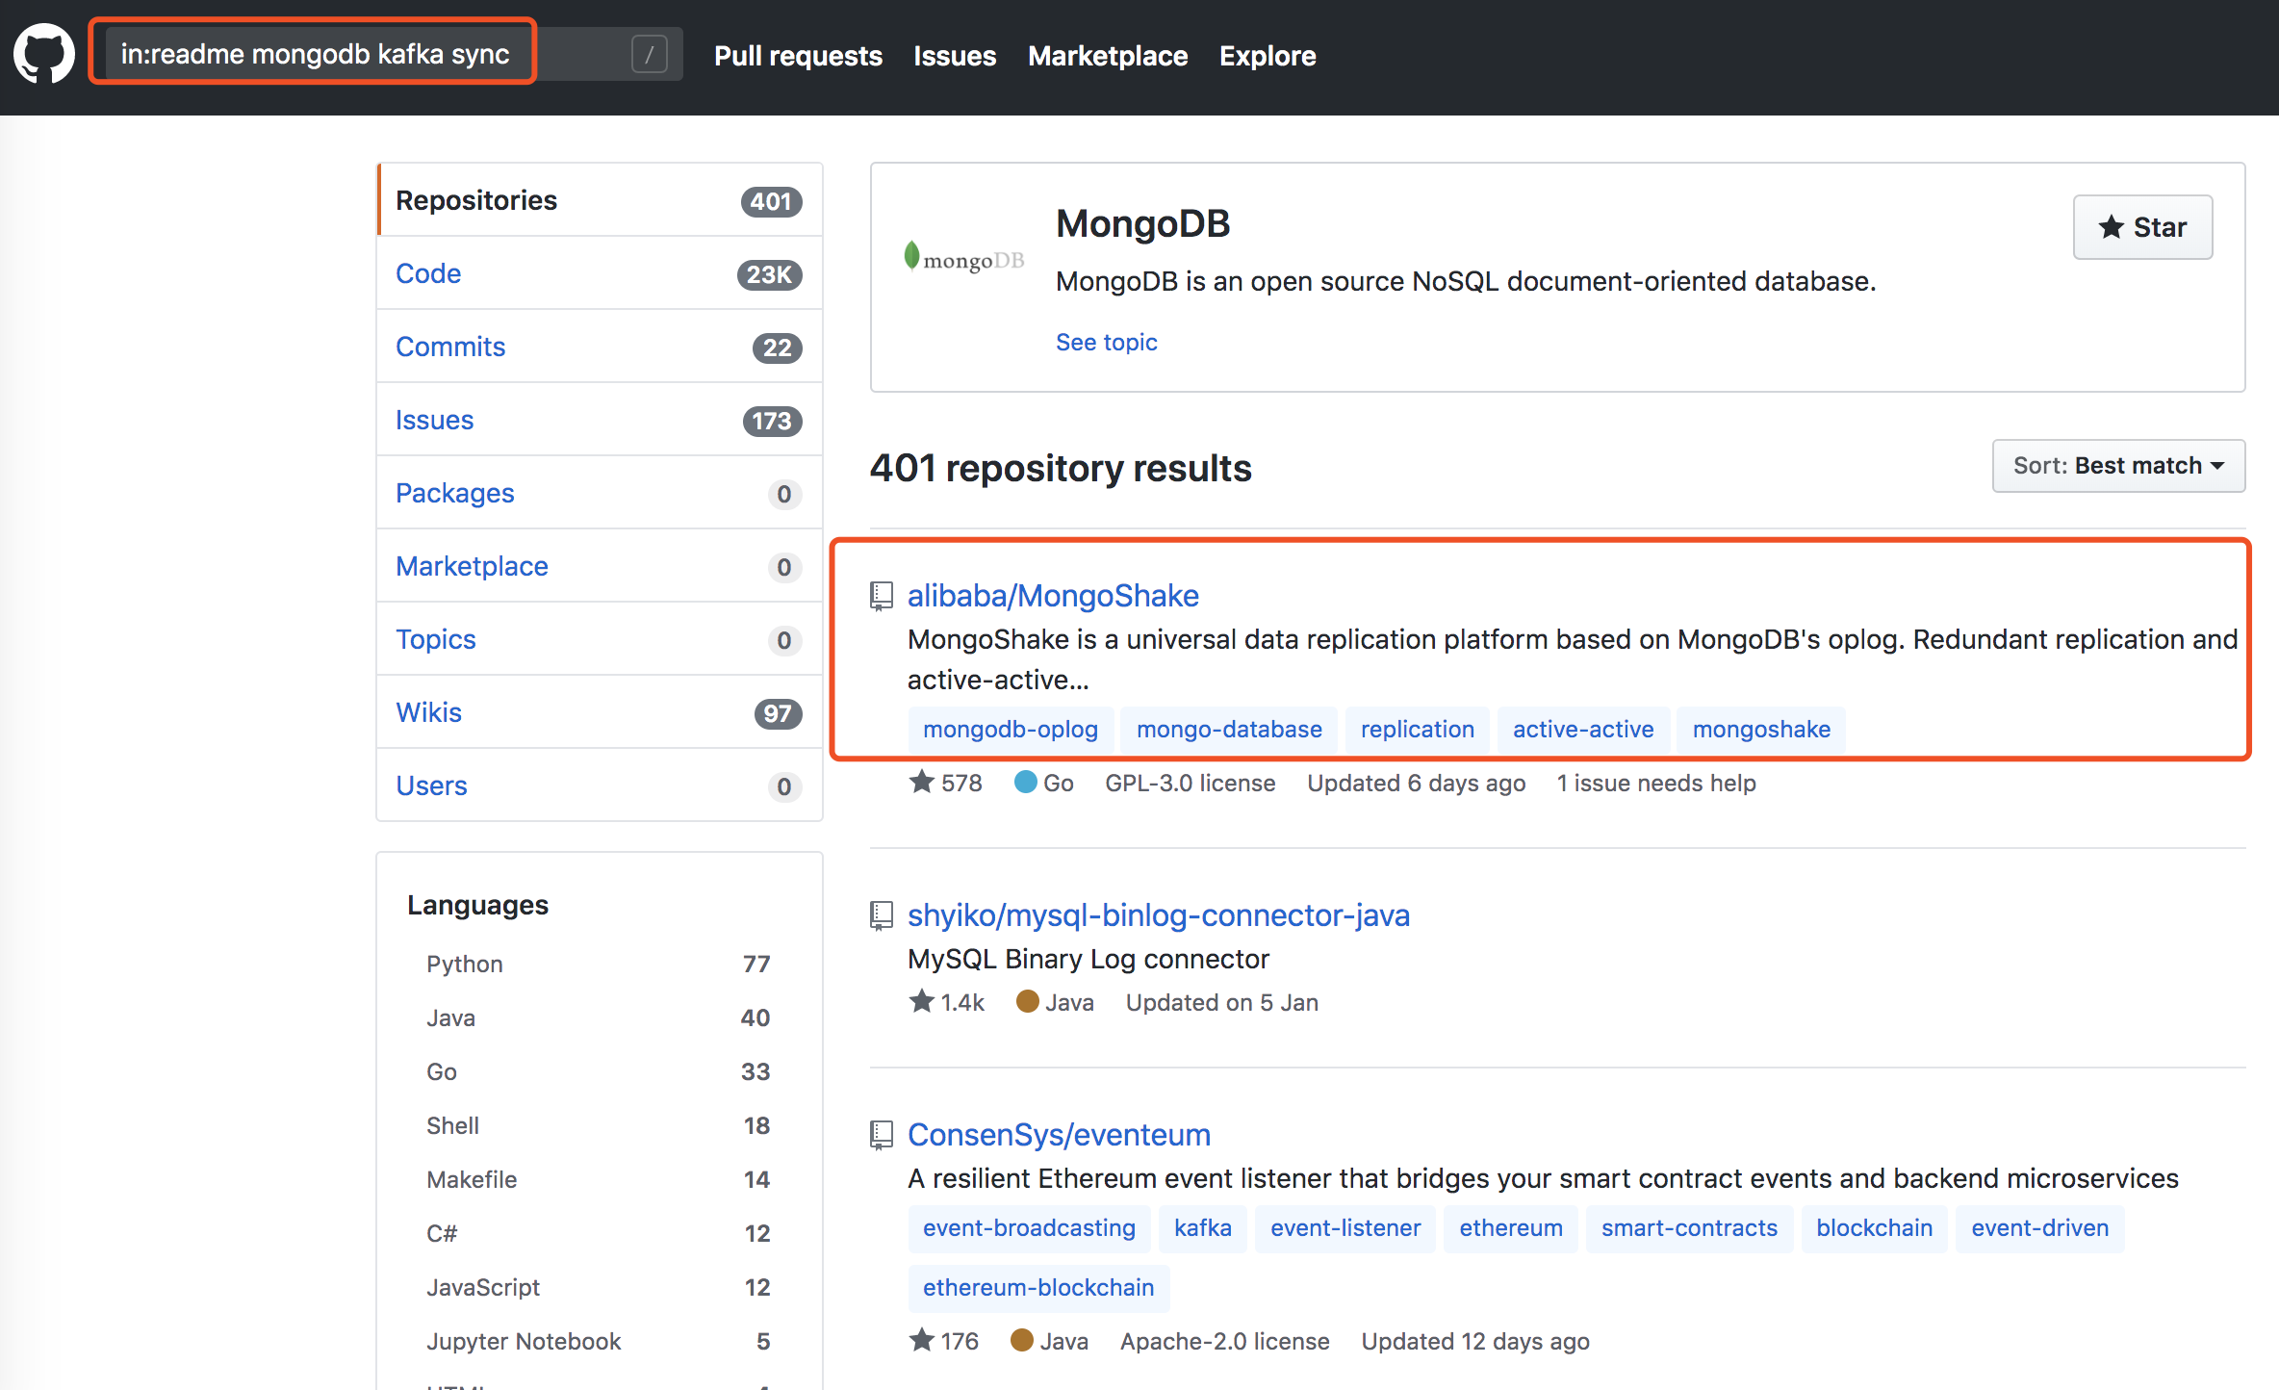
Task: Click the event-driven topic tag
Action: pyautogui.click(x=2040, y=1228)
